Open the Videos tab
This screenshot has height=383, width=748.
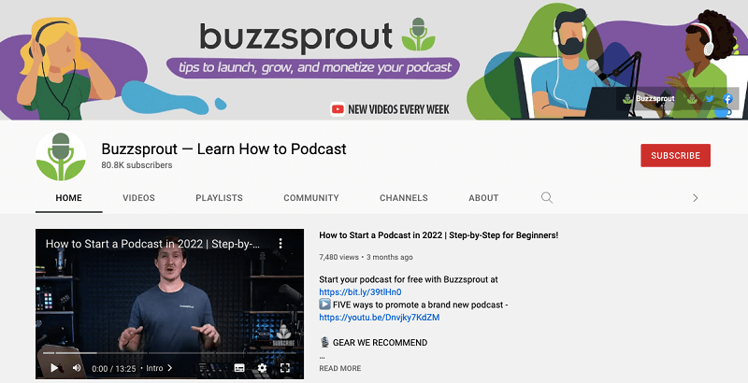coord(138,198)
